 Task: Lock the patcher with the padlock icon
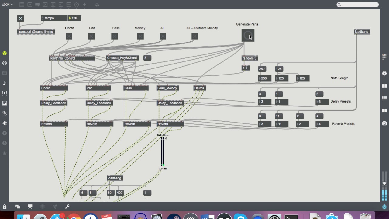point(5,207)
